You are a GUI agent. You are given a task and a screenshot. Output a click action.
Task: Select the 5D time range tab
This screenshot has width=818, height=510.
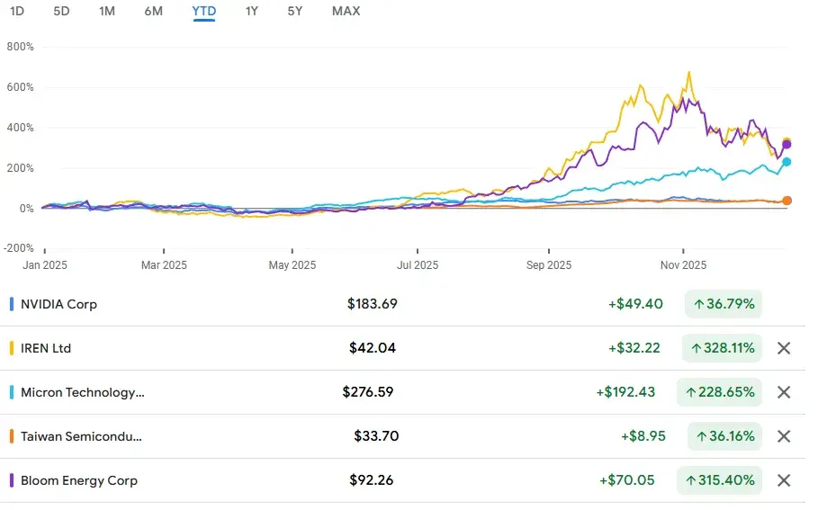61,11
